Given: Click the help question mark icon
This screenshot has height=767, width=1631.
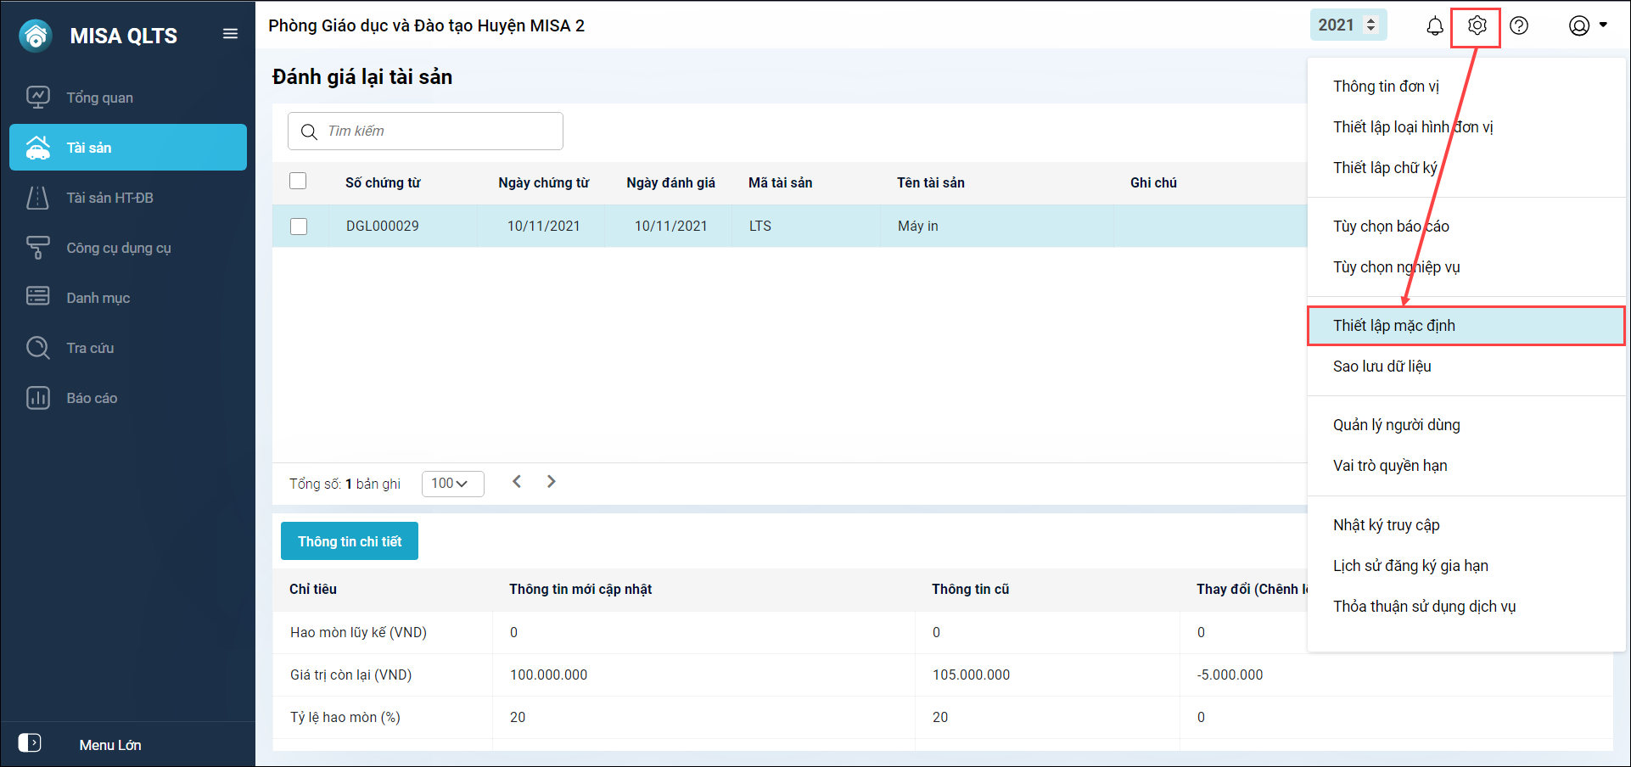Looking at the screenshot, I should tap(1519, 26).
